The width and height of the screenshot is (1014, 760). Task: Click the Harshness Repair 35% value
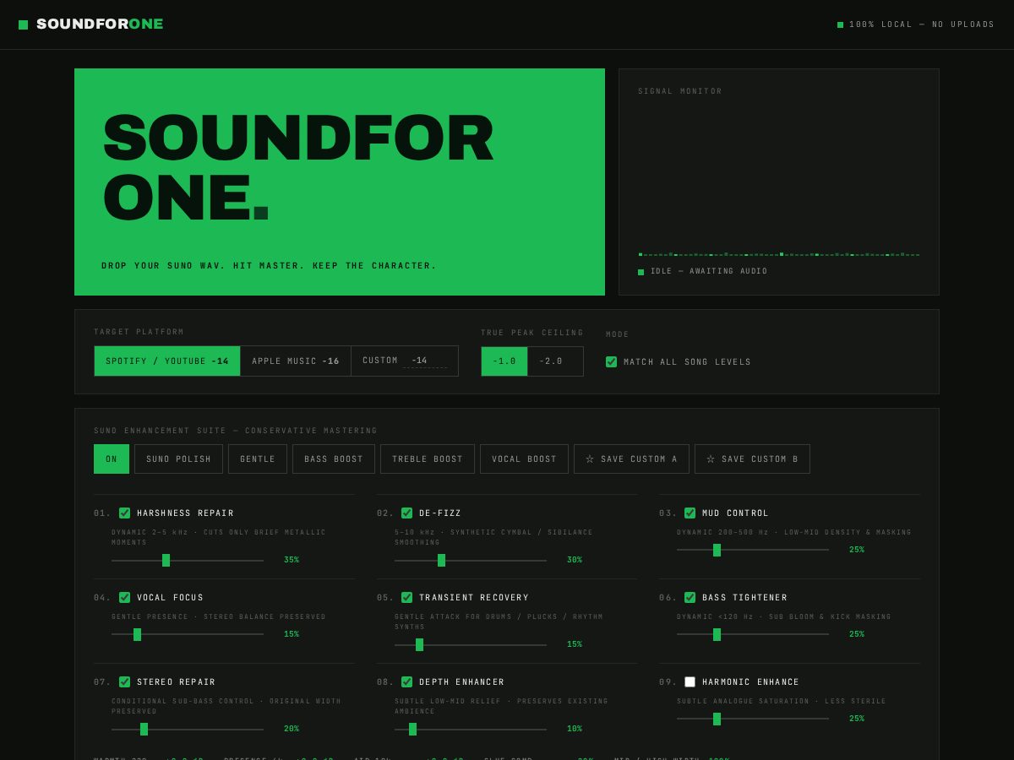292,560
